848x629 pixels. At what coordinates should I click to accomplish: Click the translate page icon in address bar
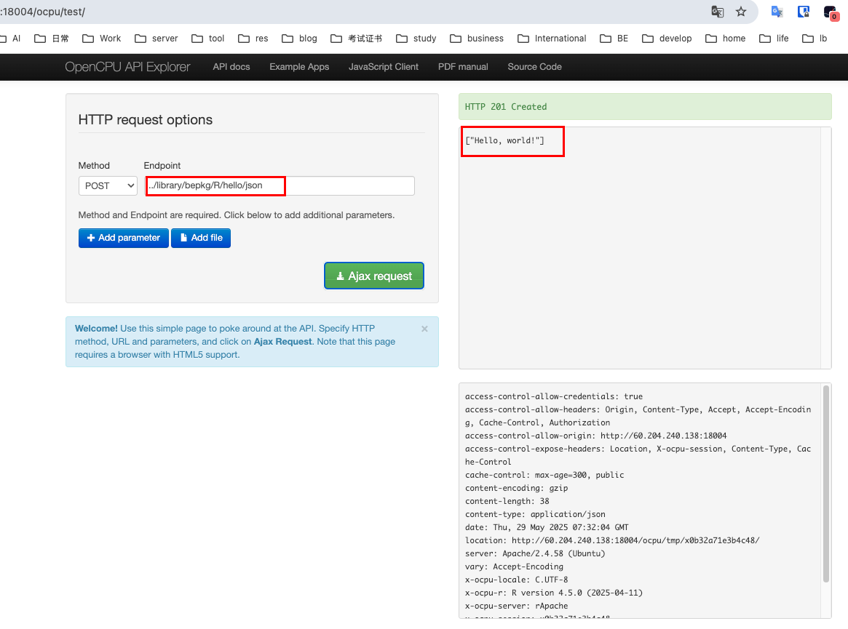tap(717, 12)
